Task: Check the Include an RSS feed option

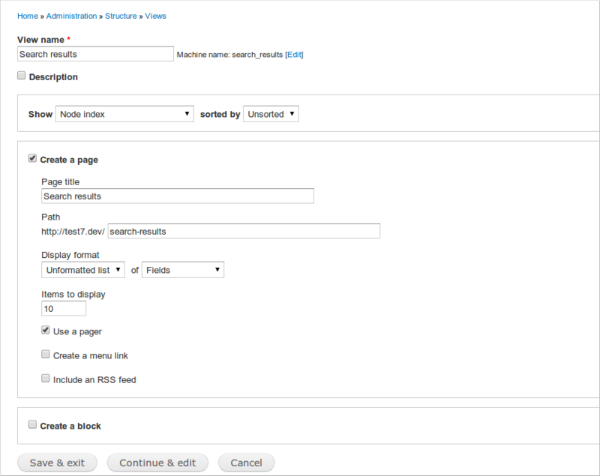Action: point(46,379)
